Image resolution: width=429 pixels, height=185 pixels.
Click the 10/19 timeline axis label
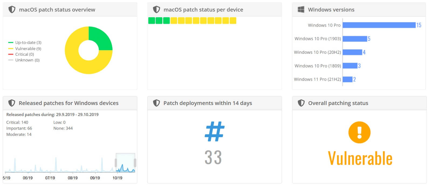pos(117,178)
